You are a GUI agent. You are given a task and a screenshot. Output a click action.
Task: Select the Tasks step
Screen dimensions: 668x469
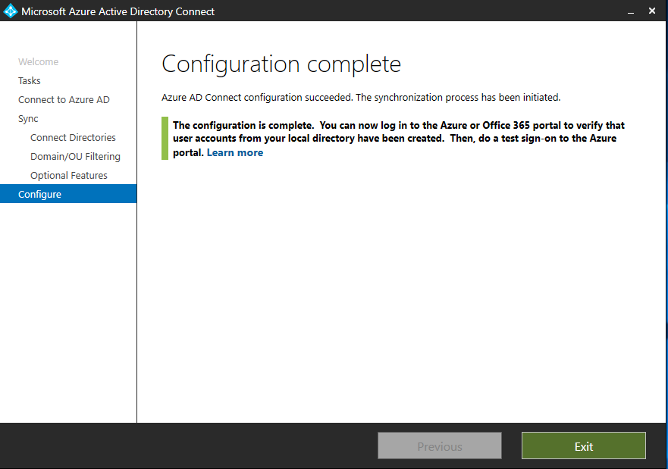30,80
